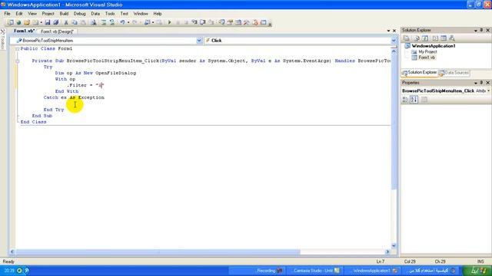Click the Paste toolbar icon
Viewport: 492px width, 276px height.
(x=83, y=22)
